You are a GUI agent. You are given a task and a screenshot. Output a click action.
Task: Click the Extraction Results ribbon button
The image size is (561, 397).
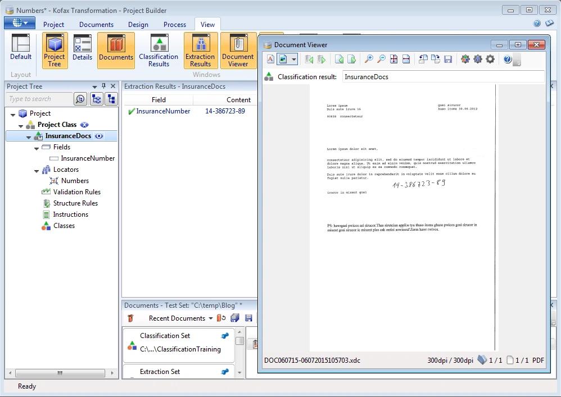(x=200, y=51)
